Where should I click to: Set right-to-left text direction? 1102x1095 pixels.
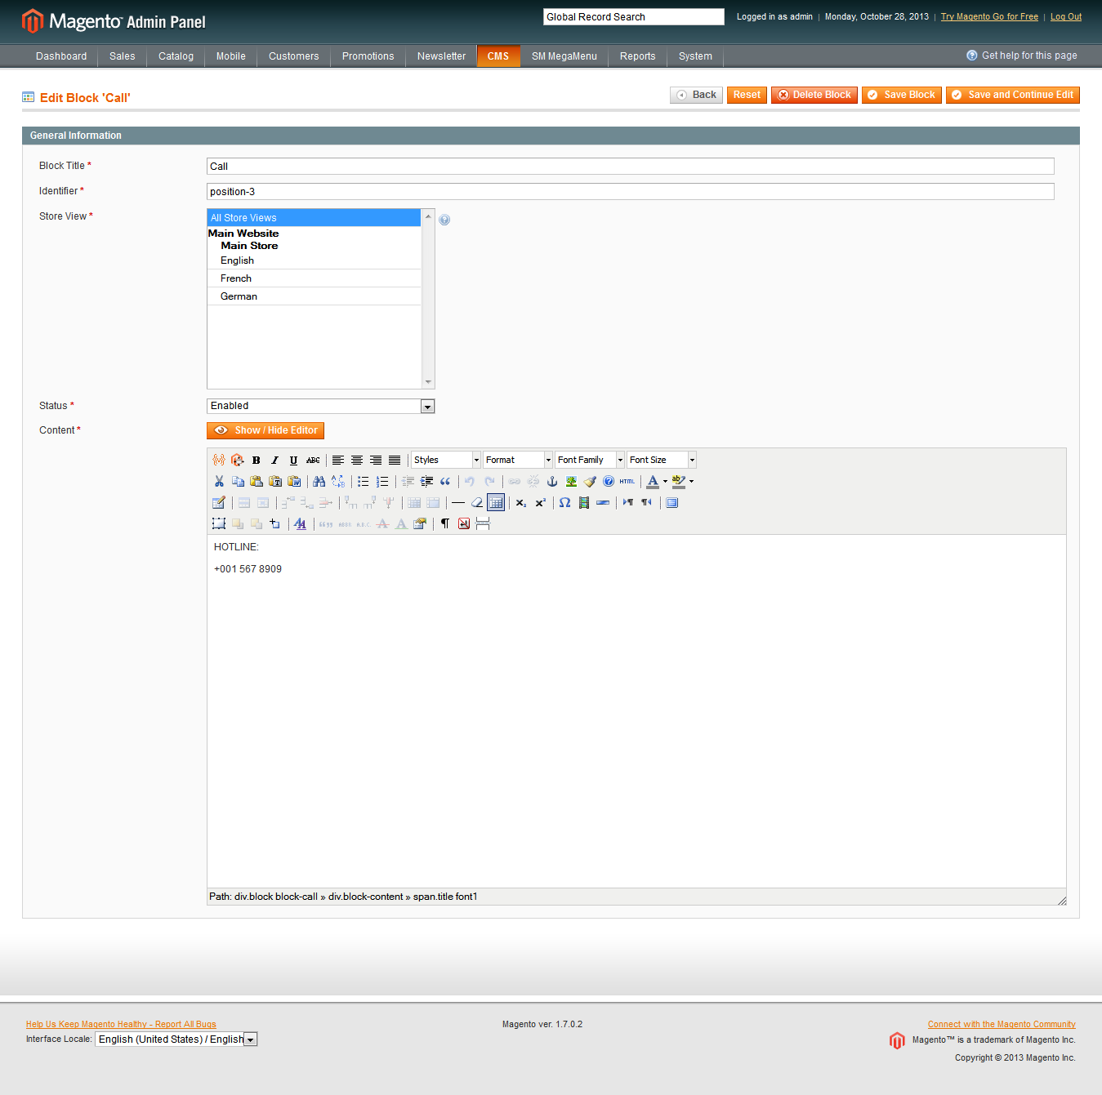647,502
